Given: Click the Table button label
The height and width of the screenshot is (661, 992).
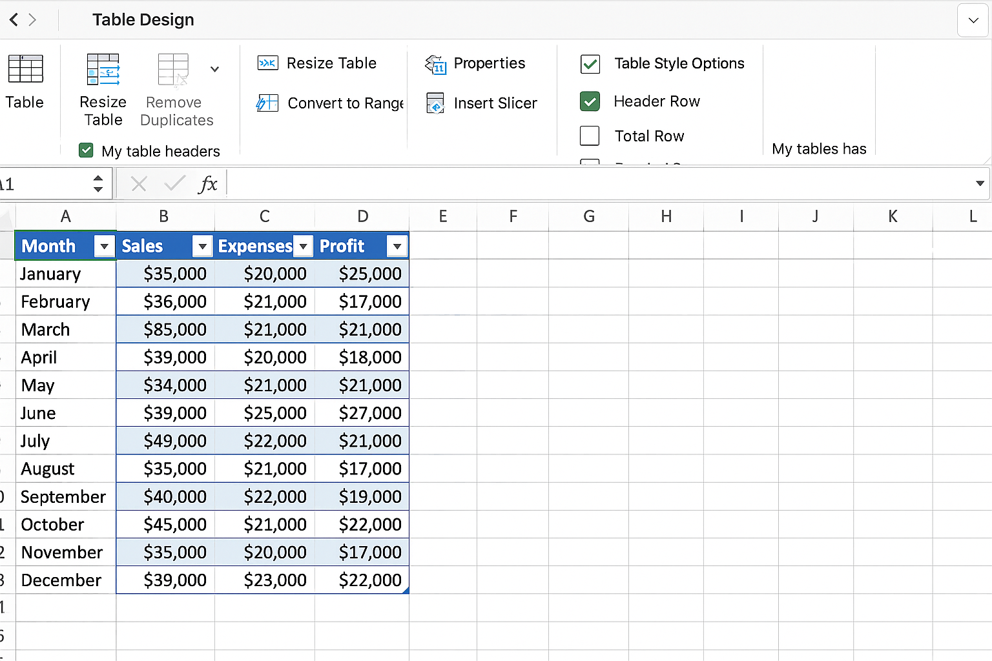Looking at the screenshot, I should pos(25,102).
